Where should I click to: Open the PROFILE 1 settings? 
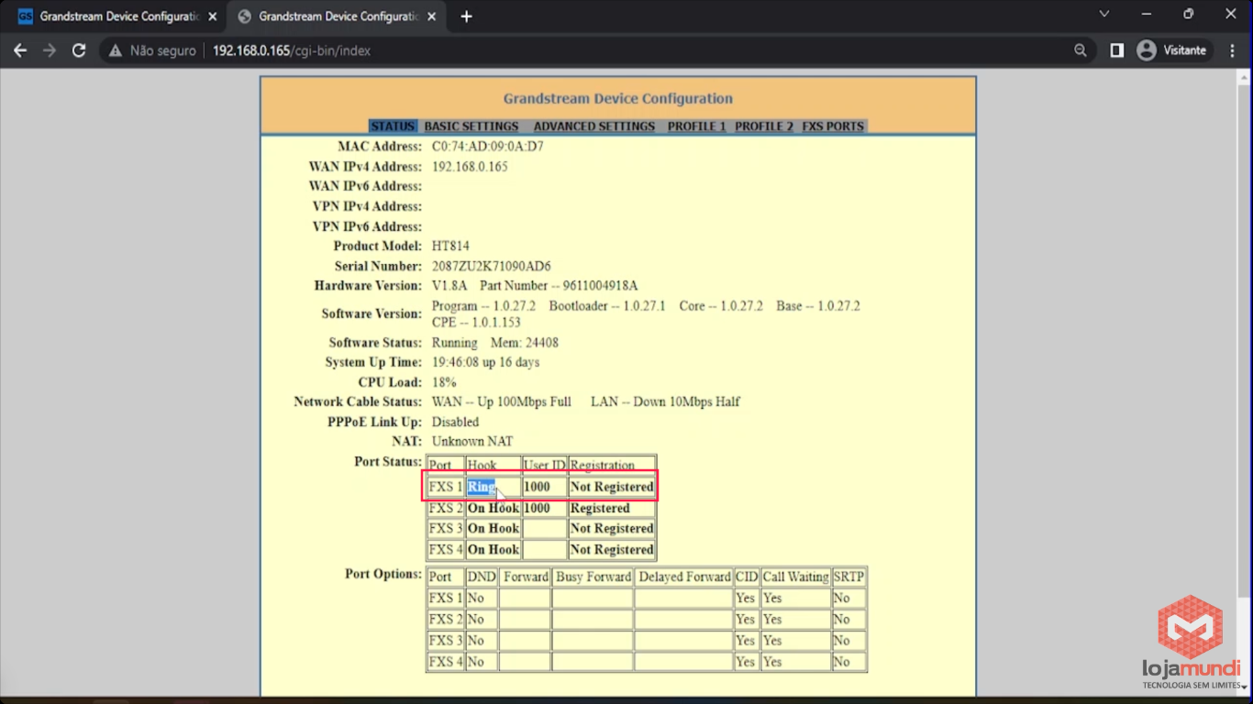coord(696,126)
